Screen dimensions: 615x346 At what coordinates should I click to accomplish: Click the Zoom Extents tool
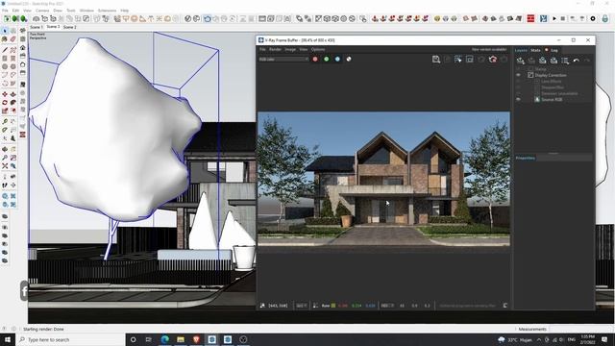[x=5, y=166]
